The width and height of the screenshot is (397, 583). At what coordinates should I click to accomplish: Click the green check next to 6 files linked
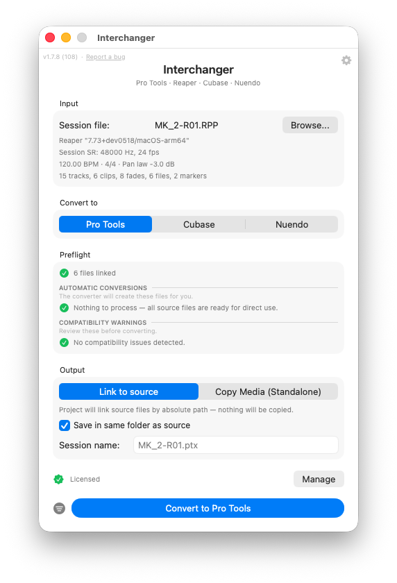[64, 273]
